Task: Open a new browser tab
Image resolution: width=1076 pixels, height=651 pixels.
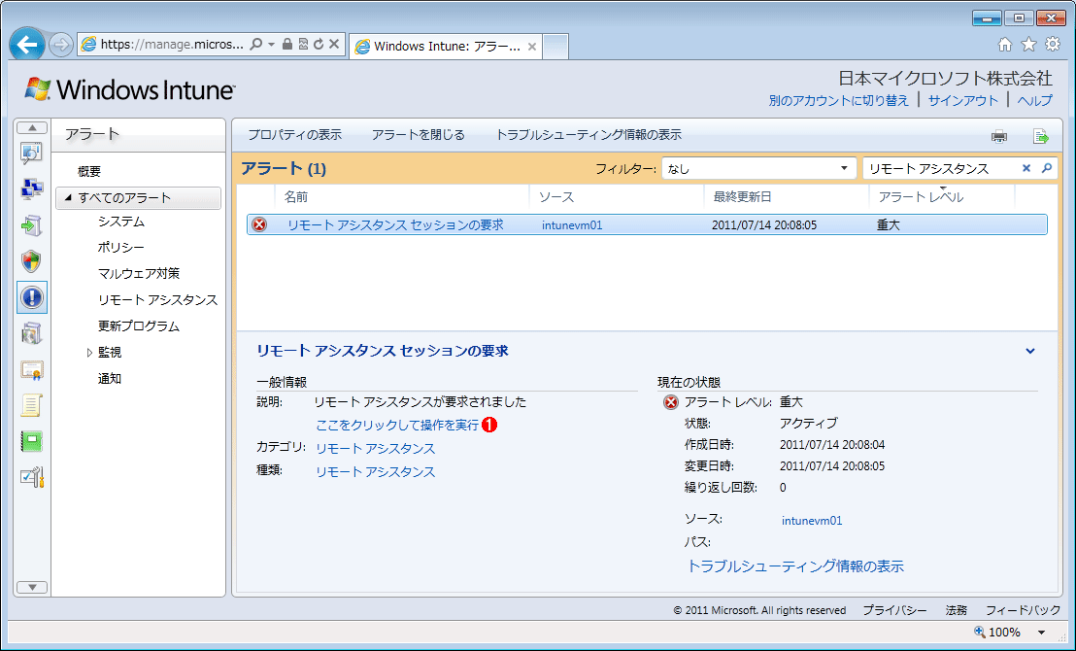Action: pos(555,47)
